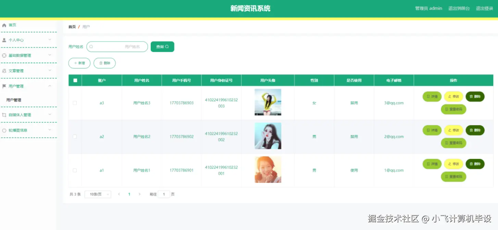498x230 pixels.
Task: Click dark green 删除 button for user a3
Action: point(475,97)
